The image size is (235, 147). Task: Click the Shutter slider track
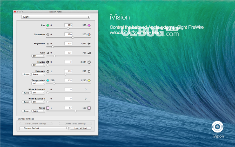(68, 65)
